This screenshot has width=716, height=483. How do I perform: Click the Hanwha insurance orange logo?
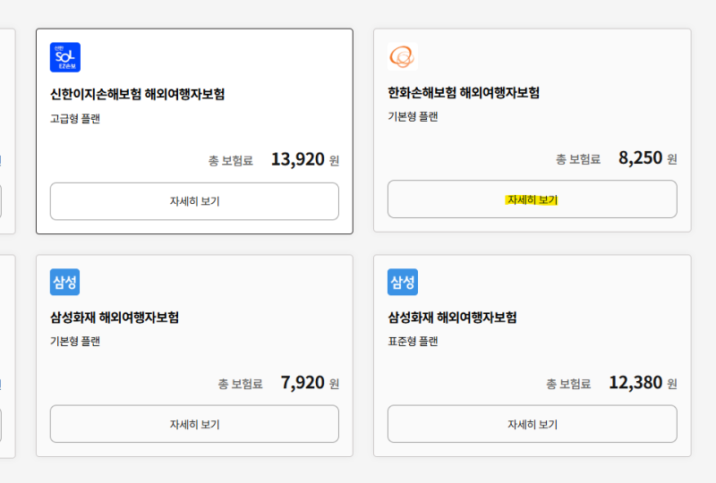point(402,56)
